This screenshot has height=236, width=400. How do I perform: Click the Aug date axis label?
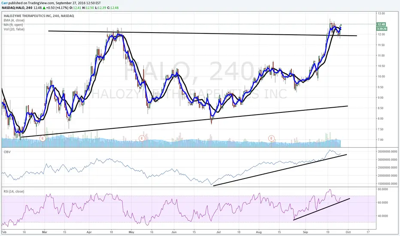(259, 232)
